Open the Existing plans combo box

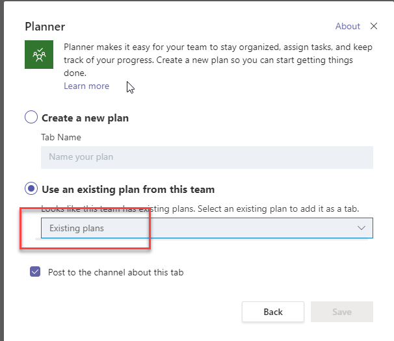[x=207, y=228]
